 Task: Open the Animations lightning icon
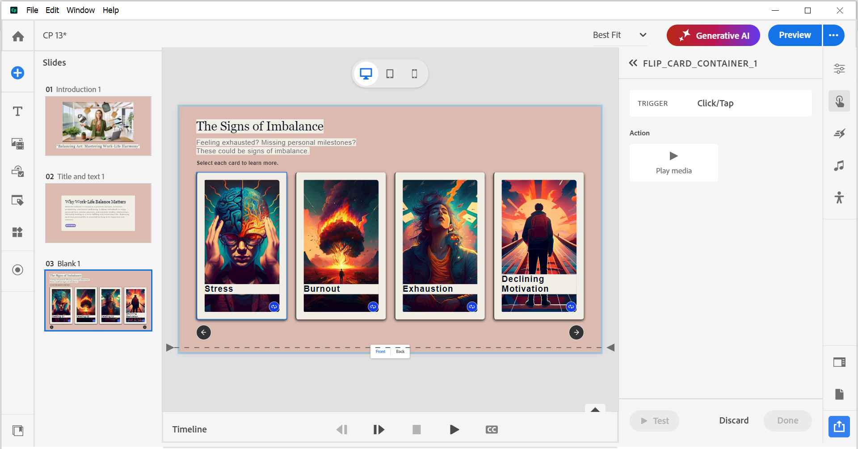(839, 133)
